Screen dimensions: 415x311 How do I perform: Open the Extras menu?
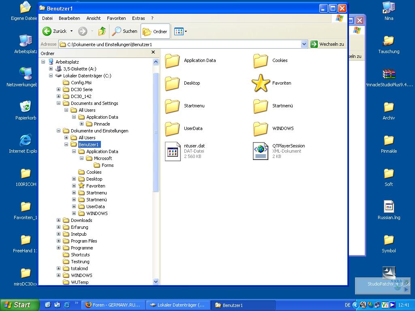pyautogui.click(x=138, y=18)
